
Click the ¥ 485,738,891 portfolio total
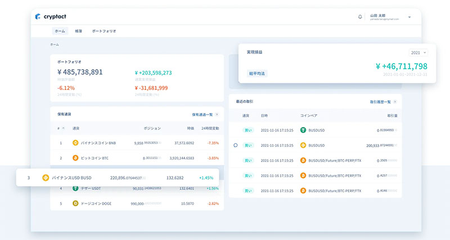[80, 72]
